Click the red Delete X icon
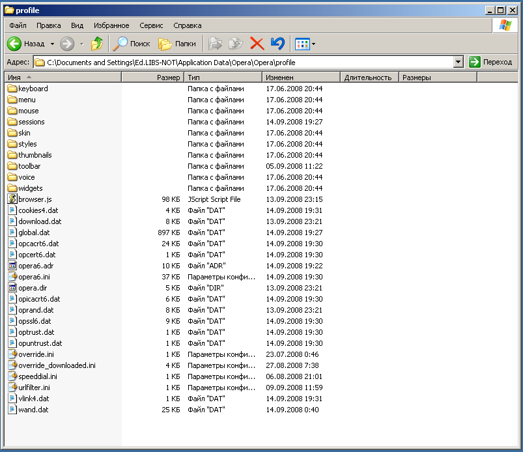Screen dimensions: 523x452 (x=257, y=44)
